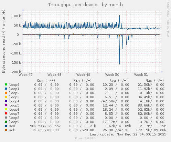Click the loop5 magenta color swatch
The image size is (171, 142).
[6, 105]
